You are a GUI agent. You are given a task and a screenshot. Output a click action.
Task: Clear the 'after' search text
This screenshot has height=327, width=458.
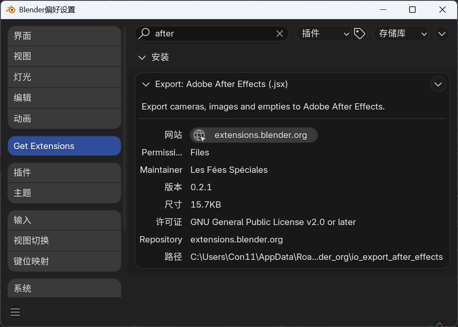(x=279, y=34)
